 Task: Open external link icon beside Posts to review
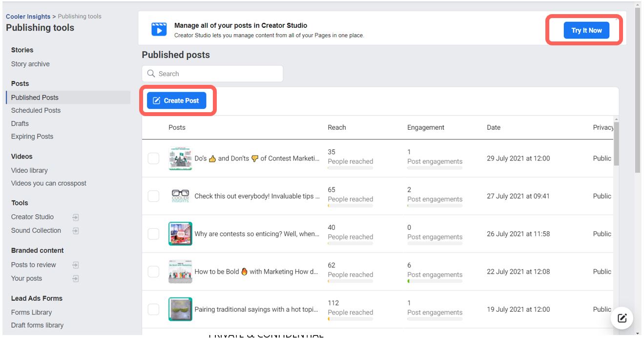[x=76, y=265]
